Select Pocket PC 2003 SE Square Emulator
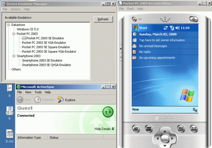212x148 pixels. (x=46, y=47)
